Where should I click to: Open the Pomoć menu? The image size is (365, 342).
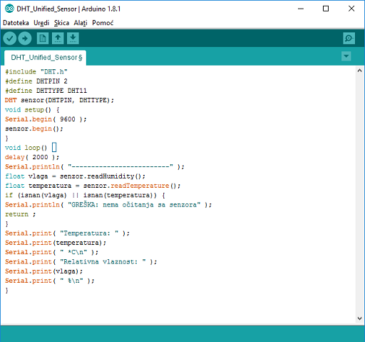click(103, 23)
